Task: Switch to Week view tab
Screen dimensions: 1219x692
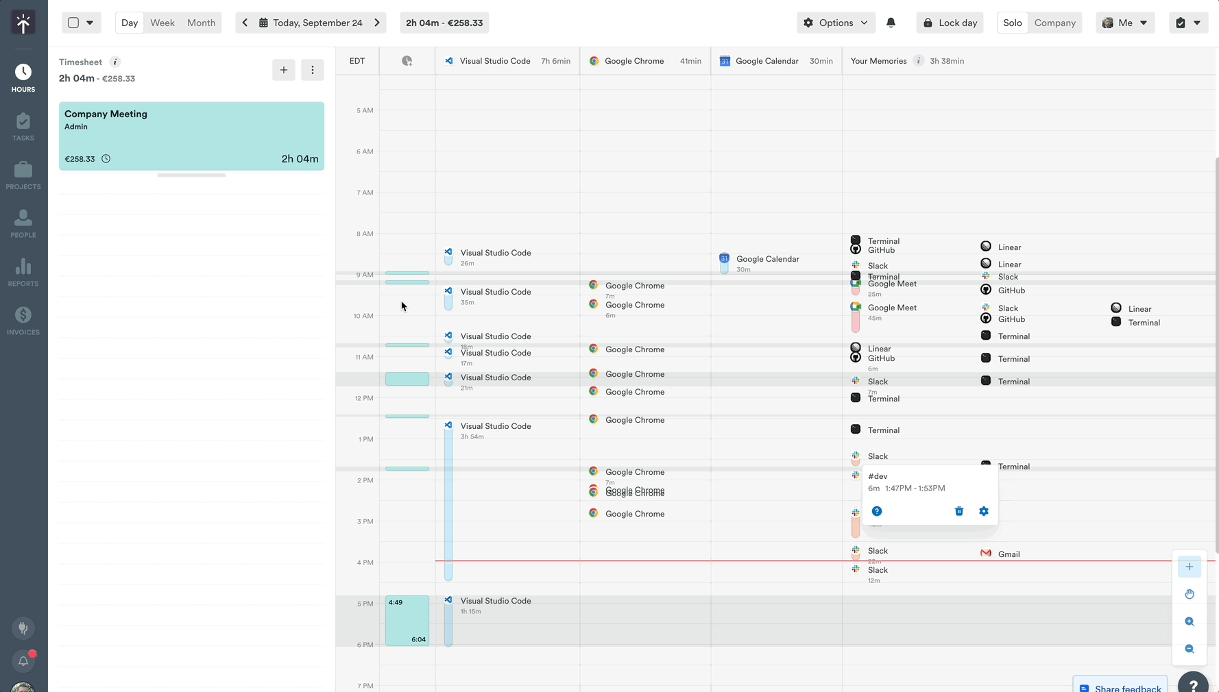Action: (162, 23)
